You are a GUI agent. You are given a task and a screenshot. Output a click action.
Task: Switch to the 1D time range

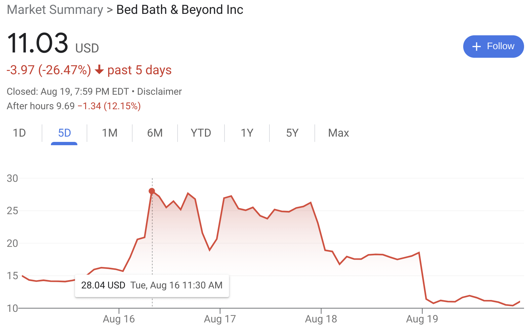[19, 133]
